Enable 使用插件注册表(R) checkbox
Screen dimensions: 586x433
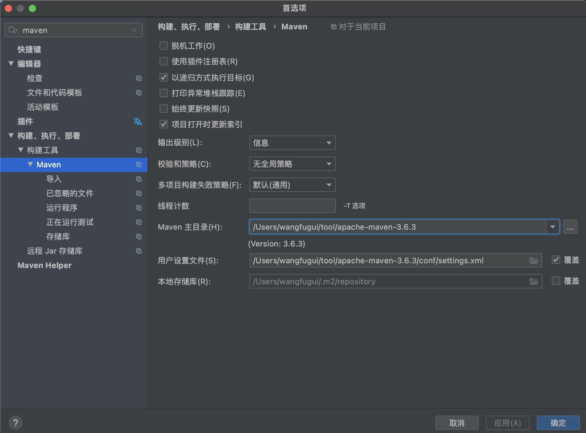pos(163,61)
